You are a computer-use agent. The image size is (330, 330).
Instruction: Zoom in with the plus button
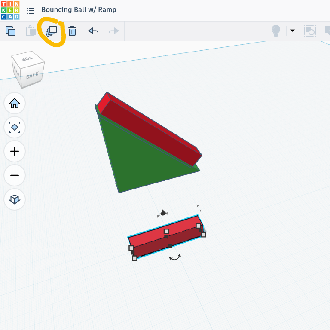pos(15,151)
